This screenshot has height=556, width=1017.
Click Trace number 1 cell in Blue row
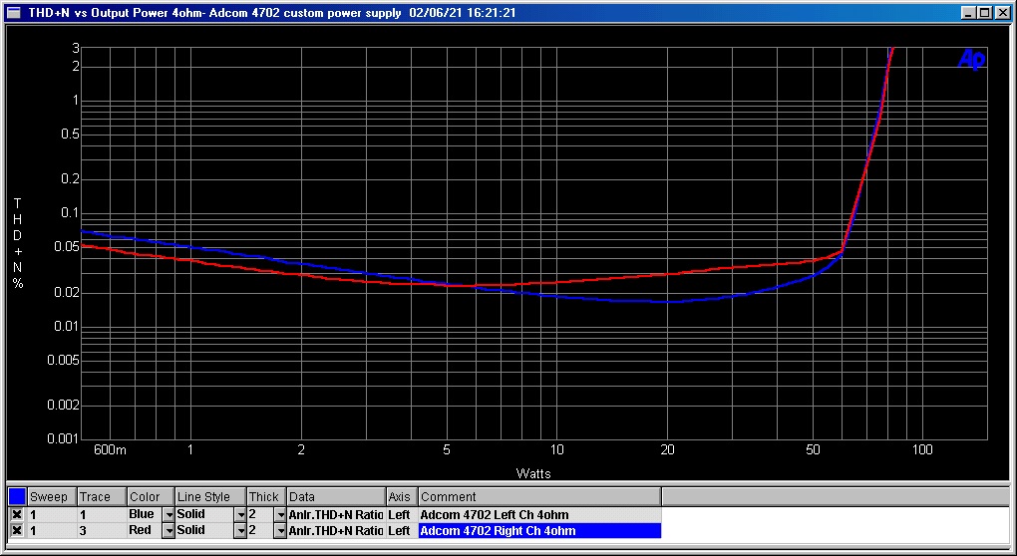102,514
